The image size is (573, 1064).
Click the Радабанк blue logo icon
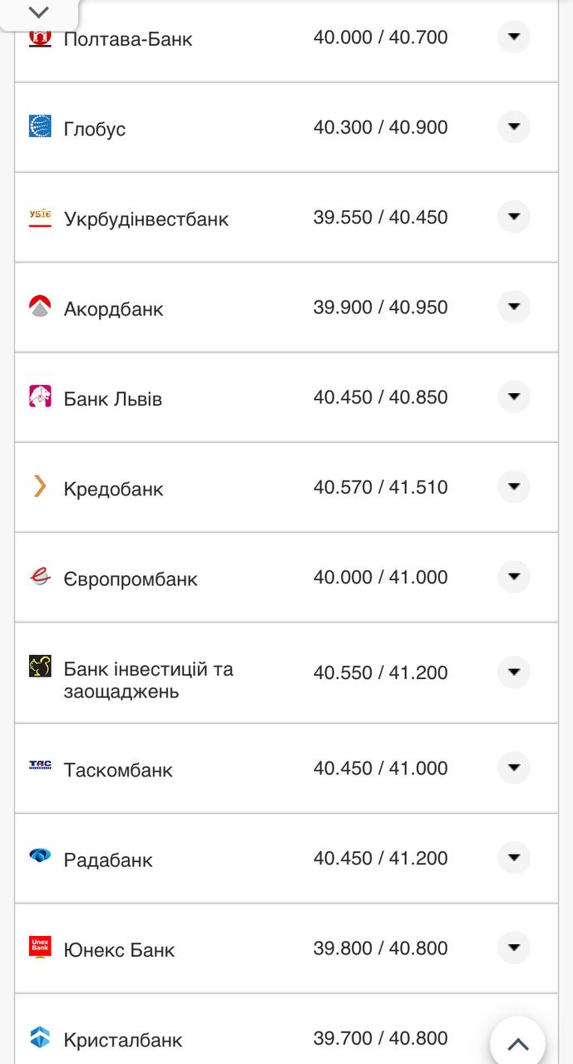click(x=40, y=856)
